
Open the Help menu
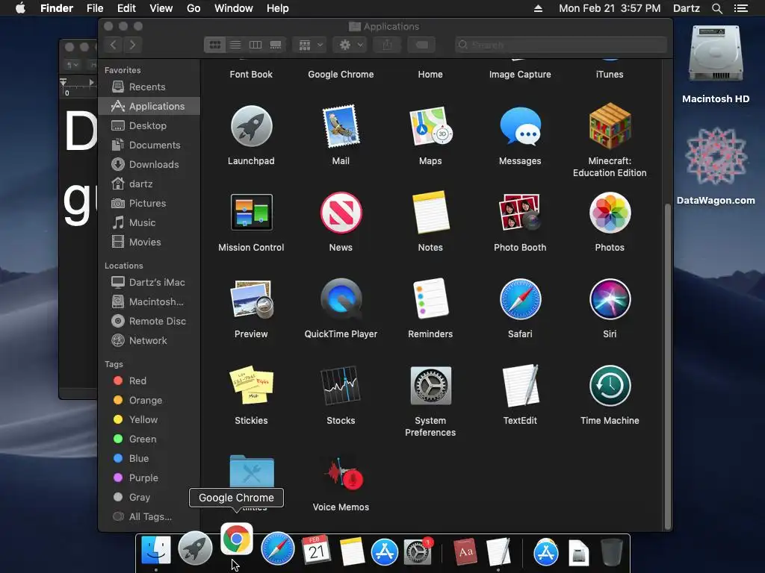coord(278,8)
